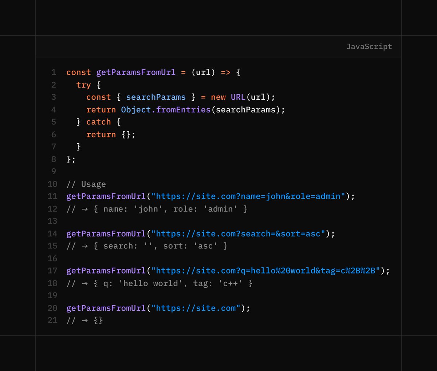The image size is (437, 371).
Task: Click the getParamsFromUrl call on line 14
Action: 106,234
